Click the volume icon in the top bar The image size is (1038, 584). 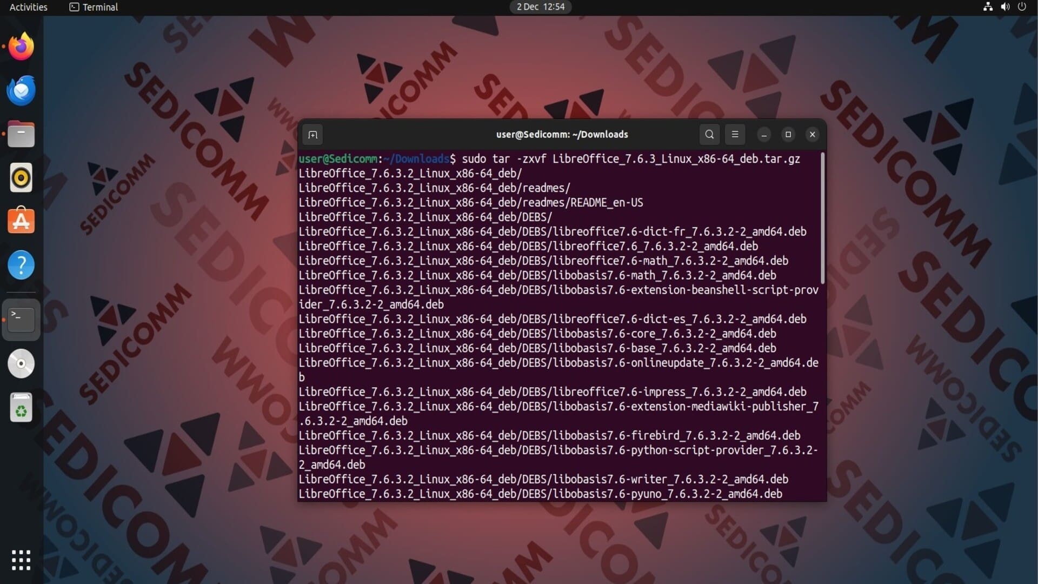point(1005,7)
